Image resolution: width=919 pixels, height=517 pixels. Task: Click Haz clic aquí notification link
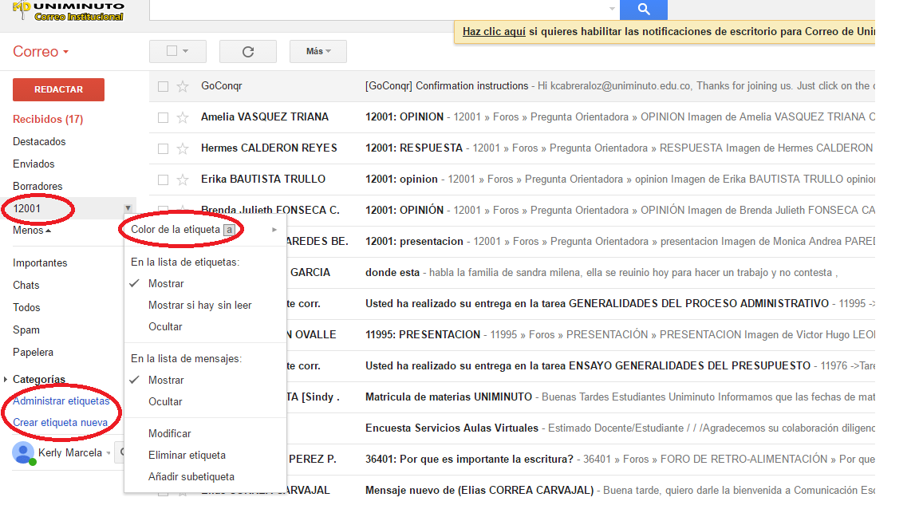tap(494, 32)
